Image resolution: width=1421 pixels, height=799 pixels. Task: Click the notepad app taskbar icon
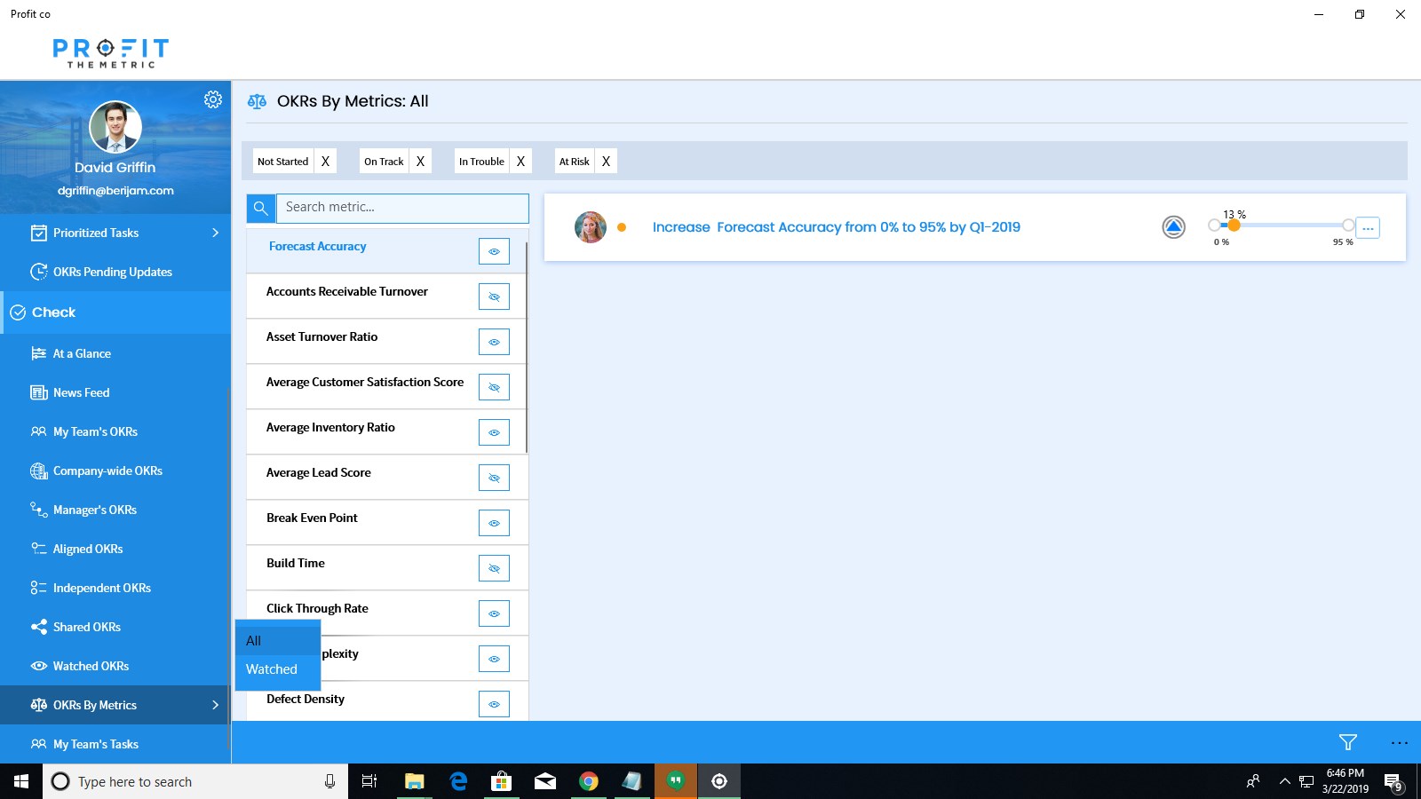(631, 781)
